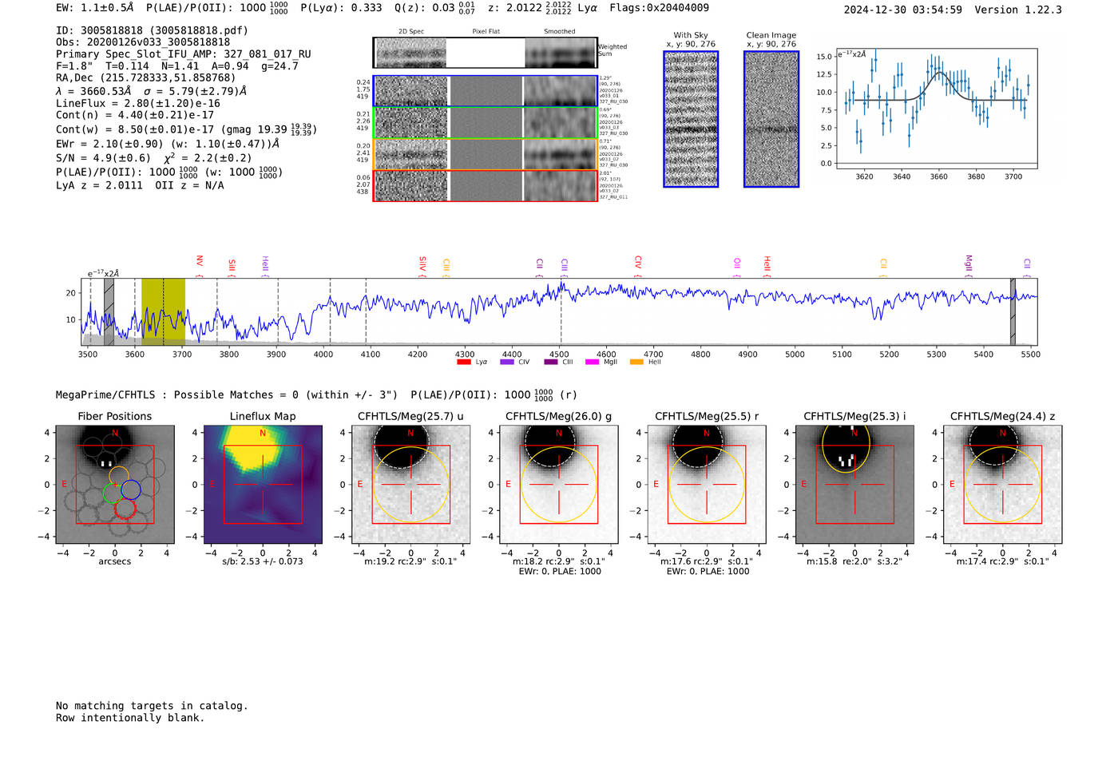The width and height of the screenshot is (1118, 761).
Task: Open the CFHTLS/Meg(26.0) g image
Action: (559, 484)
